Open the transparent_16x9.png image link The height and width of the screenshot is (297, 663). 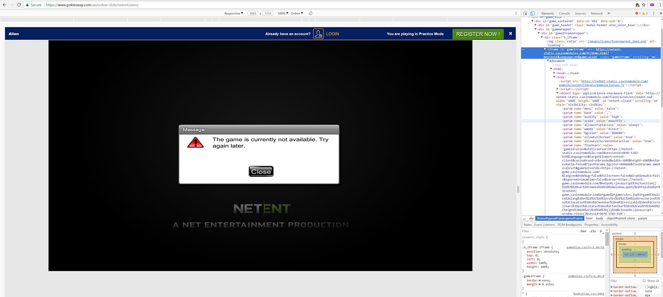pyautogui.click(x=617, y=41)
